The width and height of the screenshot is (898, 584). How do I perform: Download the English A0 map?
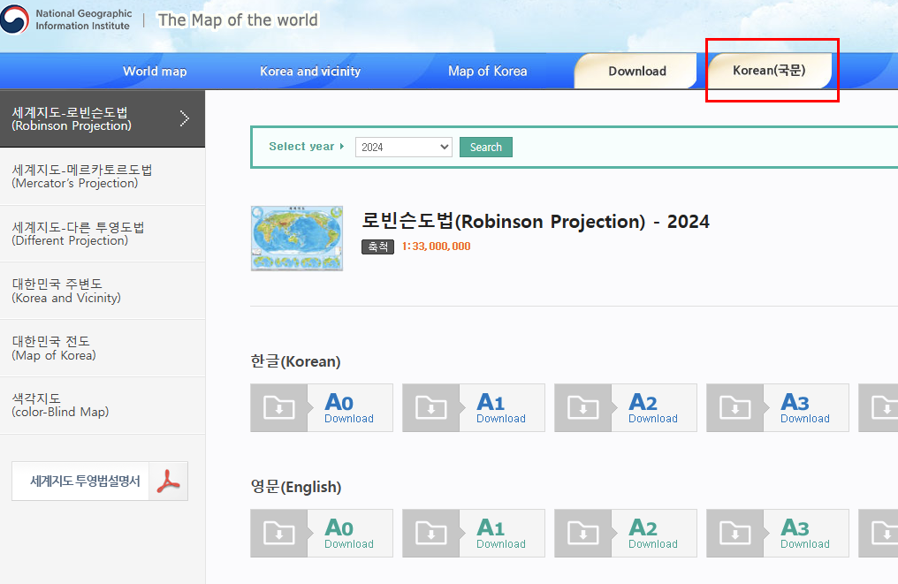pyautogui.click(x=349, y=533)
